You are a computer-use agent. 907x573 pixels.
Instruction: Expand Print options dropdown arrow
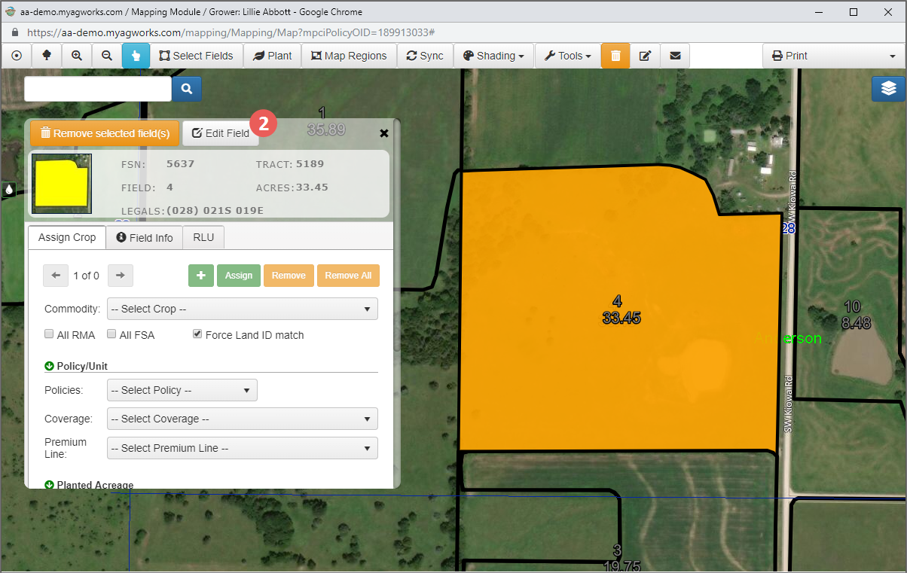click(892, 56)
